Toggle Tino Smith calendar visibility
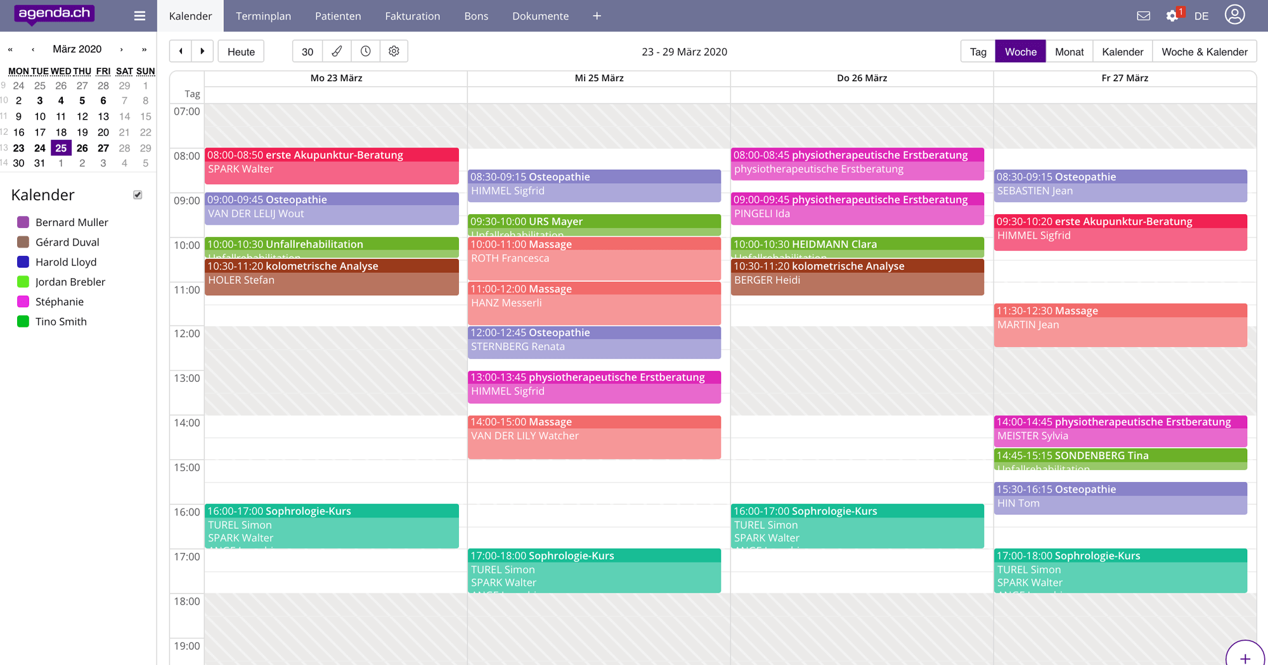 pyautogui.click(x=23, y=322)
